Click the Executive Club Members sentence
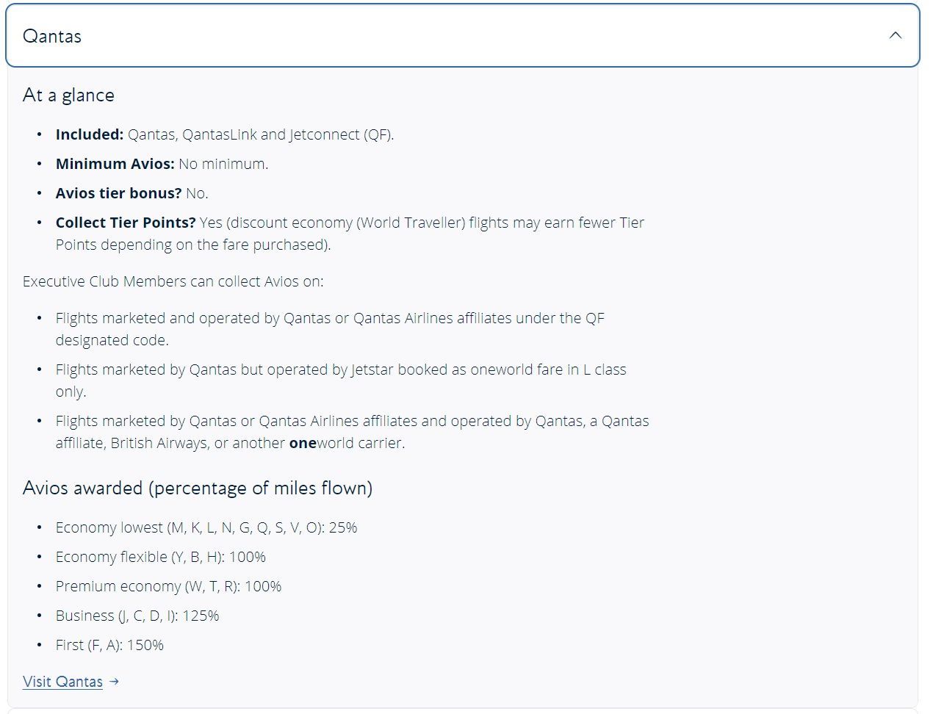Image resolution: width=930 pixels, height=714 pixels. click(x=173, y=281)
